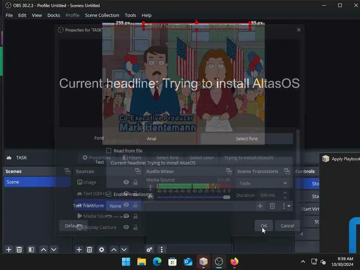
Task: Open transition properties dots dropdown
Action: click(x=286, y=206)
